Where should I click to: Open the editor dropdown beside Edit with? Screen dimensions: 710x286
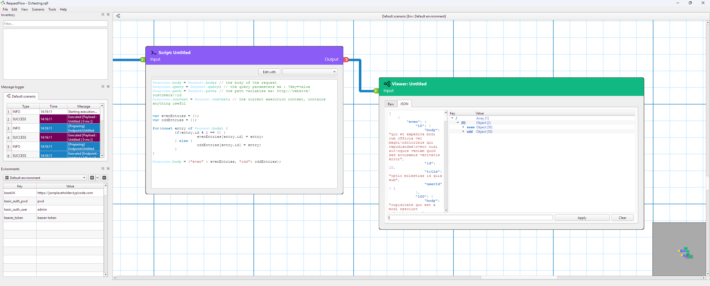310,72
